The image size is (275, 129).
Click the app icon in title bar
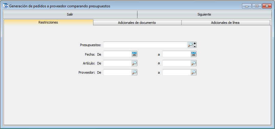coord(5,6)
